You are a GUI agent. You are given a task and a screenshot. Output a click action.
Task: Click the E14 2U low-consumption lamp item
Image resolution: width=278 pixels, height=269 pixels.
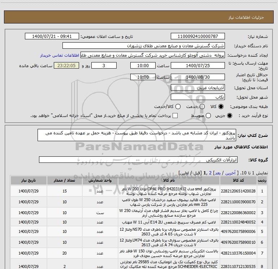coord(169,222)
